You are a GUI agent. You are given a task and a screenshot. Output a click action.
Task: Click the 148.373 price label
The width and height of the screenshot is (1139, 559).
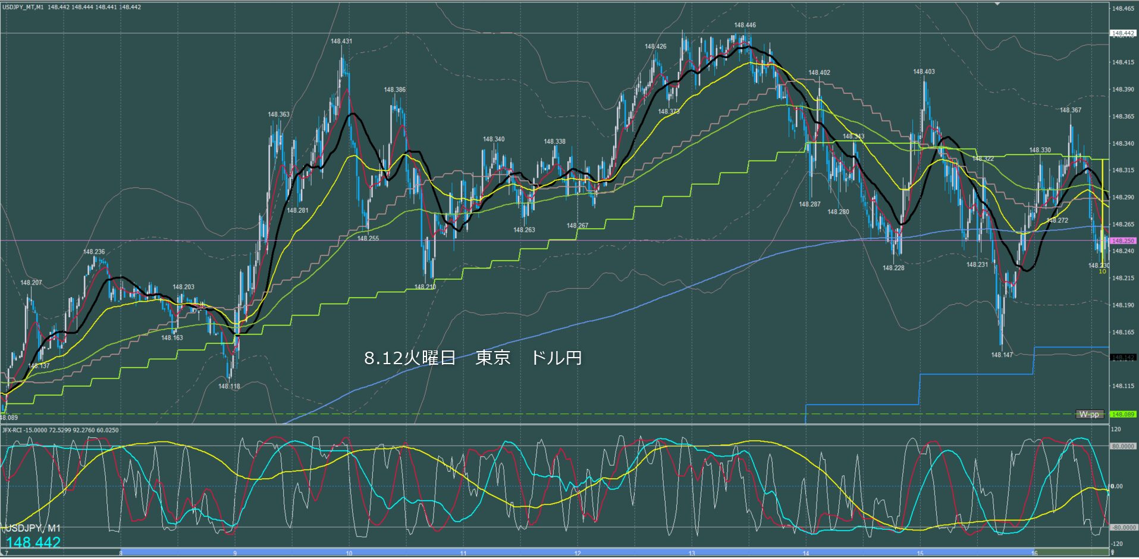coord(669,111)
